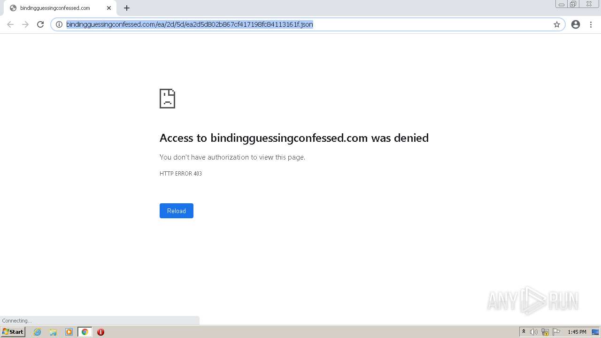This screenshot has height=338, width=601.
Task: Minimize the Chrome window
Action: 562,4
